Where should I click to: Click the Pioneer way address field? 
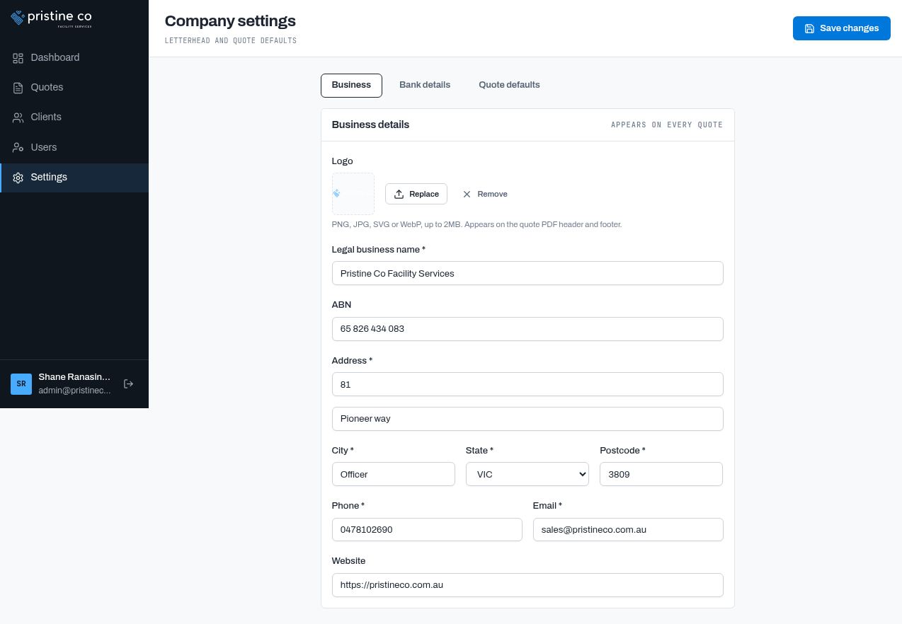tap(527, 419)
